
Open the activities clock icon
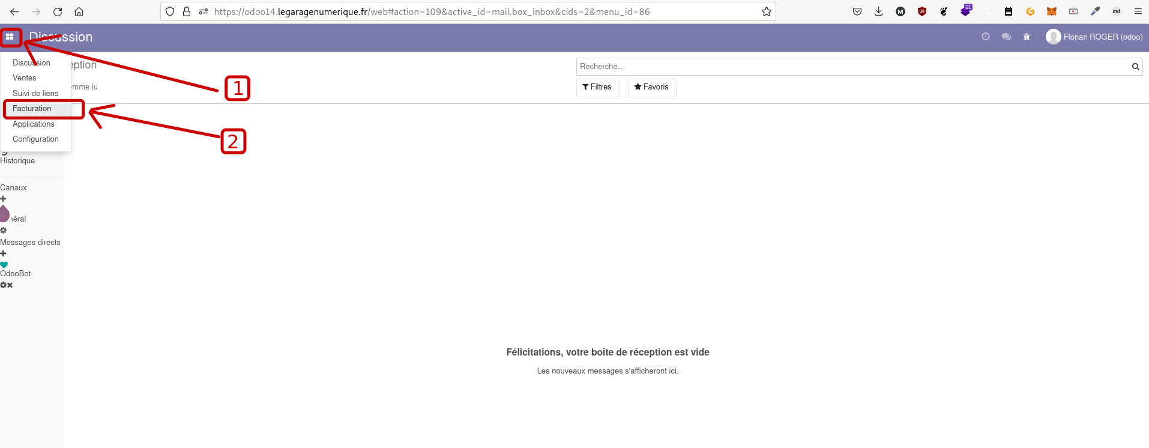[x=986, y=37]
